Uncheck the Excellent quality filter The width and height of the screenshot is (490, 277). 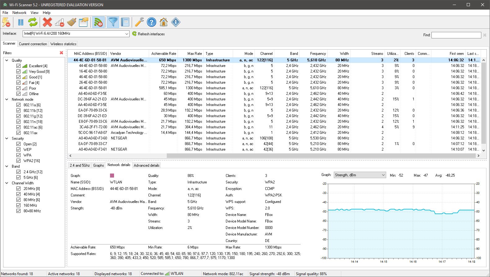pyautogui.click(x=19, y=66)
